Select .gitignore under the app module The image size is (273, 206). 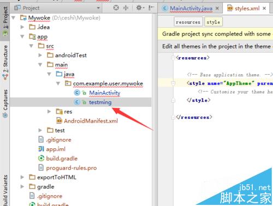[x=58, y=140]
